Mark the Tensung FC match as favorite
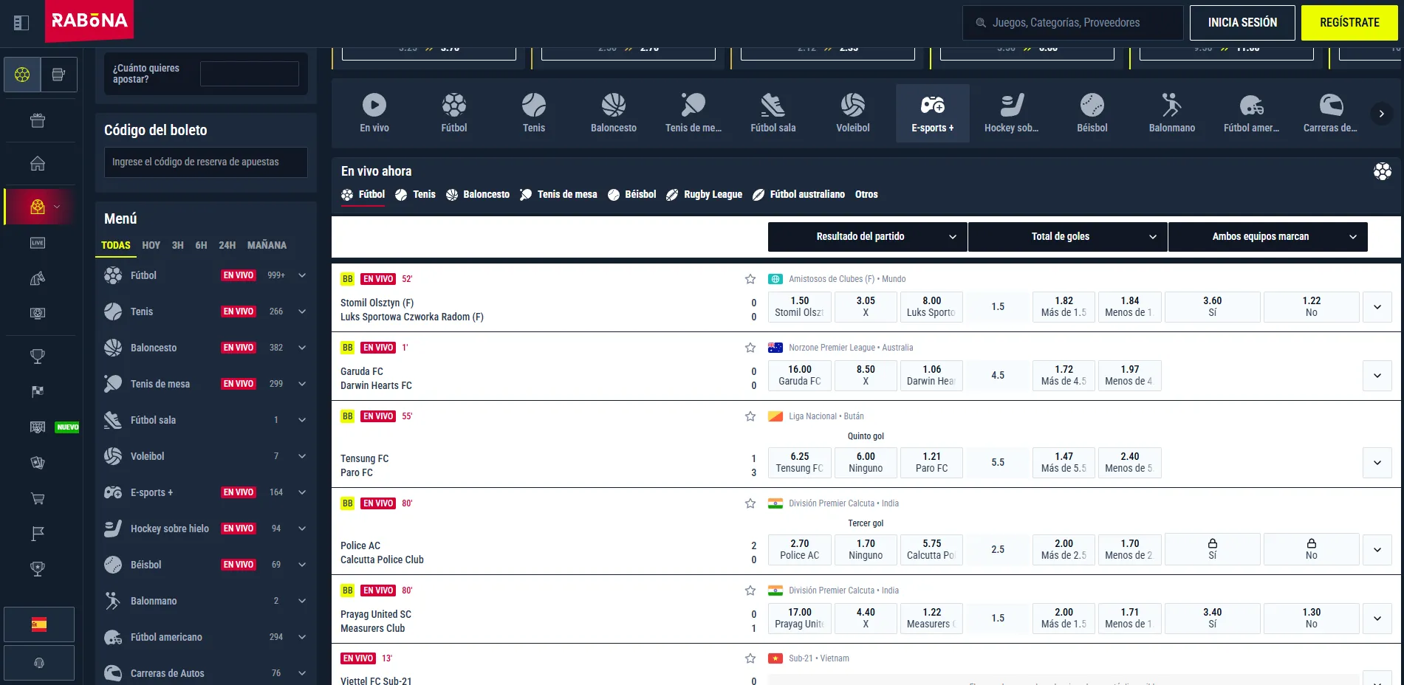Image resolution: width=1404 pixels, height=685 pixels. click(x=750, y=416)
